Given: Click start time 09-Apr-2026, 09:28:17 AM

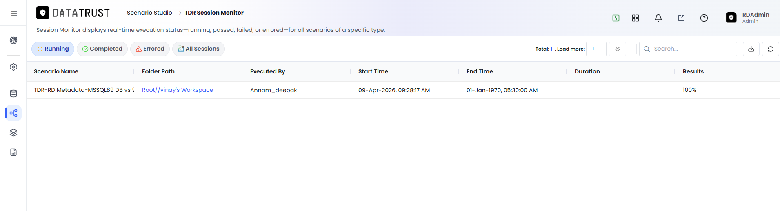Looking at the screenshot, I should pyautogui.click(x=394, y=90).
